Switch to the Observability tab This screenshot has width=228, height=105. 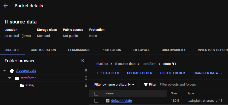[174, 50]
